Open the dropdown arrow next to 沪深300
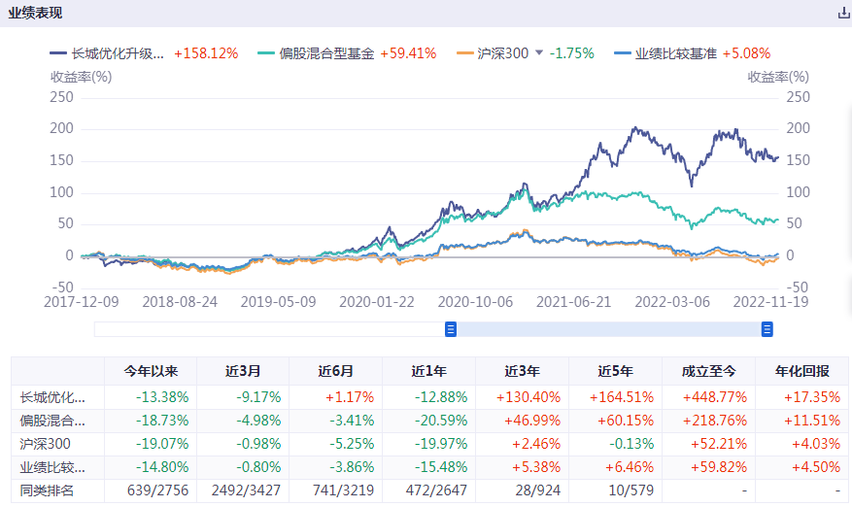Screen dimensions: 852x507 [539, 53]
